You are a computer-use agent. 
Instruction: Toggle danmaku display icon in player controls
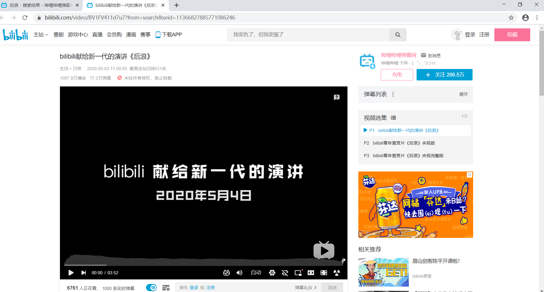click(x=227, y=273)
